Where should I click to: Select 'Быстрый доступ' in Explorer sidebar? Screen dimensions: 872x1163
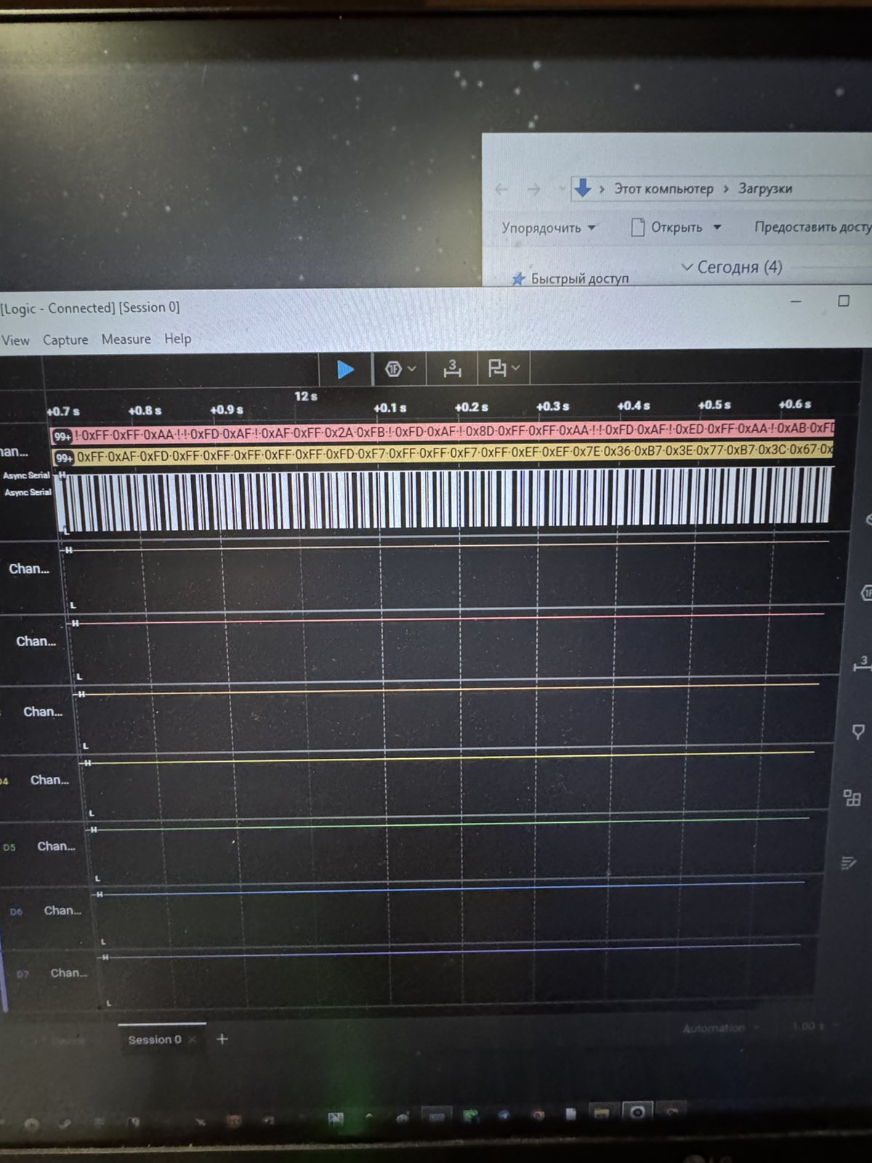[570, 279]
